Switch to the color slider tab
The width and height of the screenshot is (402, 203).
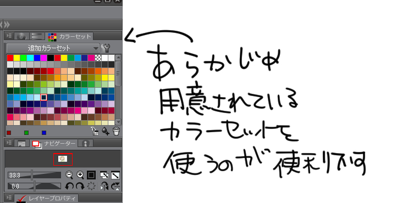[37, 36]
